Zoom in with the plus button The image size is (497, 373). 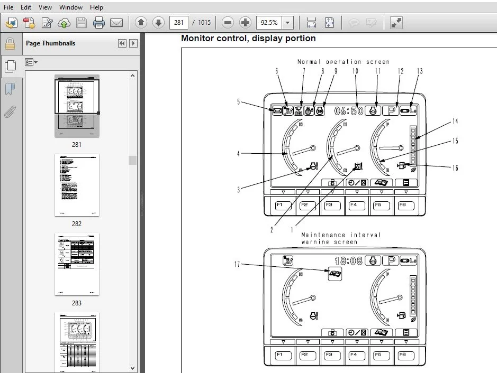pyautogui.click(x=245, y=23)
